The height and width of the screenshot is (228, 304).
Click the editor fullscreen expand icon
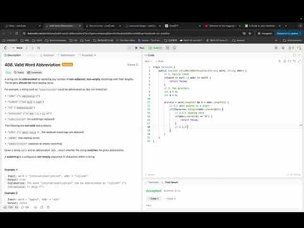[299, 61]
